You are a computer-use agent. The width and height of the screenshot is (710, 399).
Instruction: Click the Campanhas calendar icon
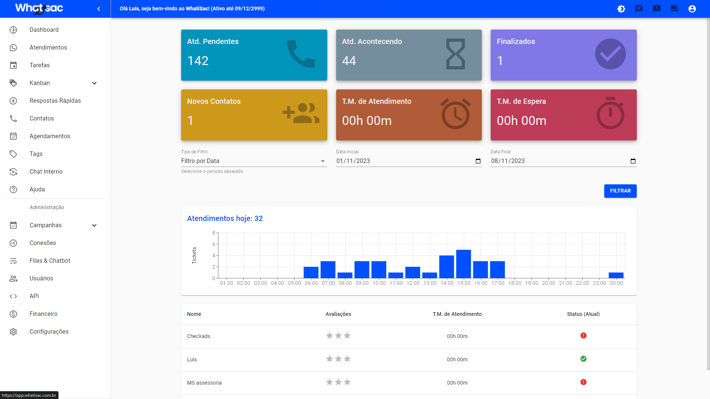pos(13,225)
